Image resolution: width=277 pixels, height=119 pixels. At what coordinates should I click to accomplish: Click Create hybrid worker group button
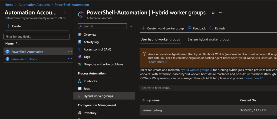point(163,28)
